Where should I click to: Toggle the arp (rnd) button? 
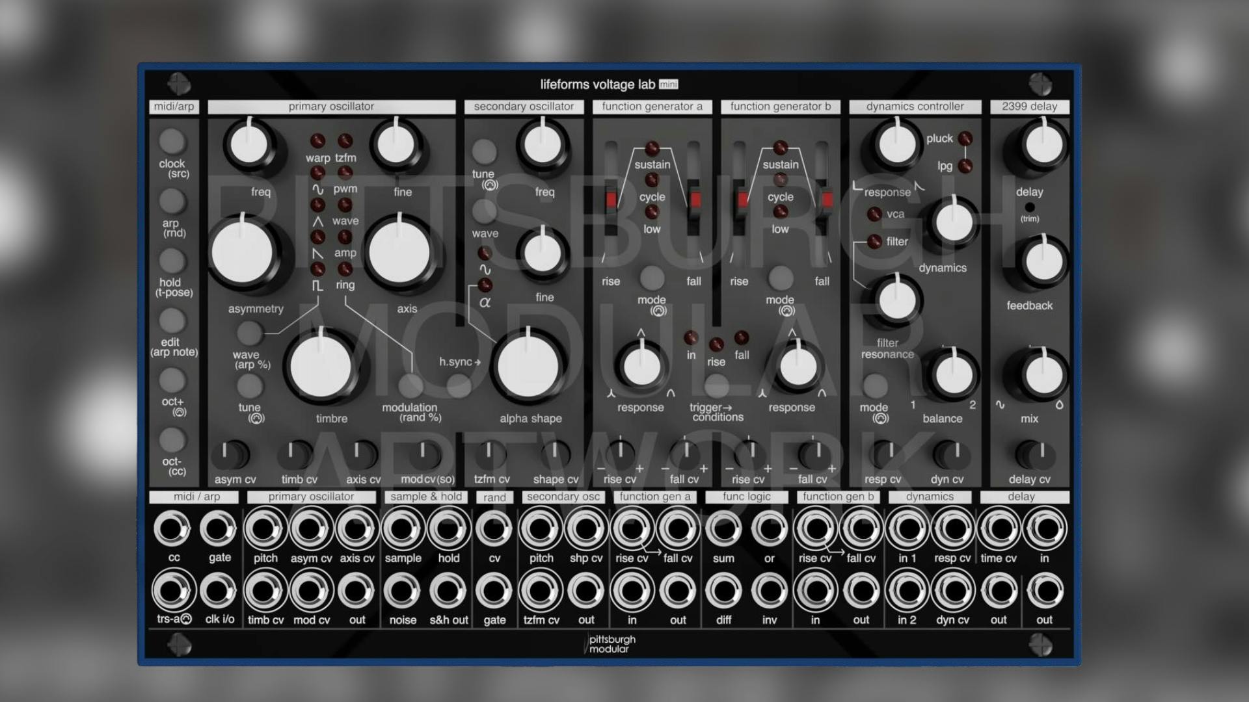172,201
